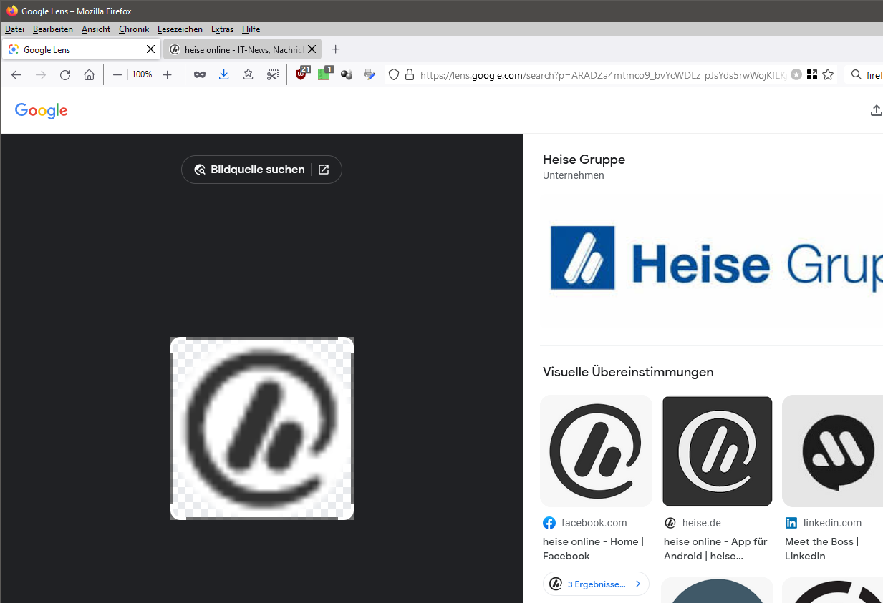883x603 pixels.
Task: Open the Downloads panel
Action: click(x=223, y=74)
